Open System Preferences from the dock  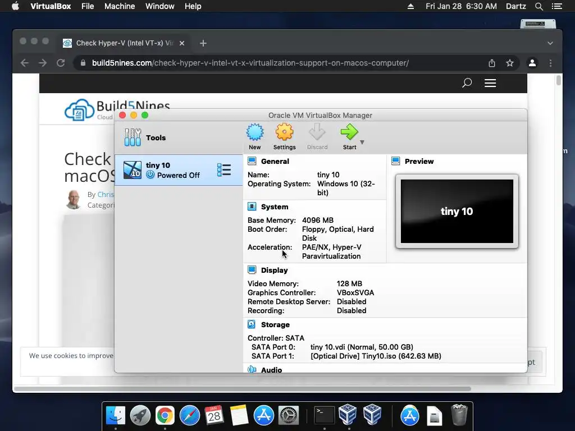[289, 415]
